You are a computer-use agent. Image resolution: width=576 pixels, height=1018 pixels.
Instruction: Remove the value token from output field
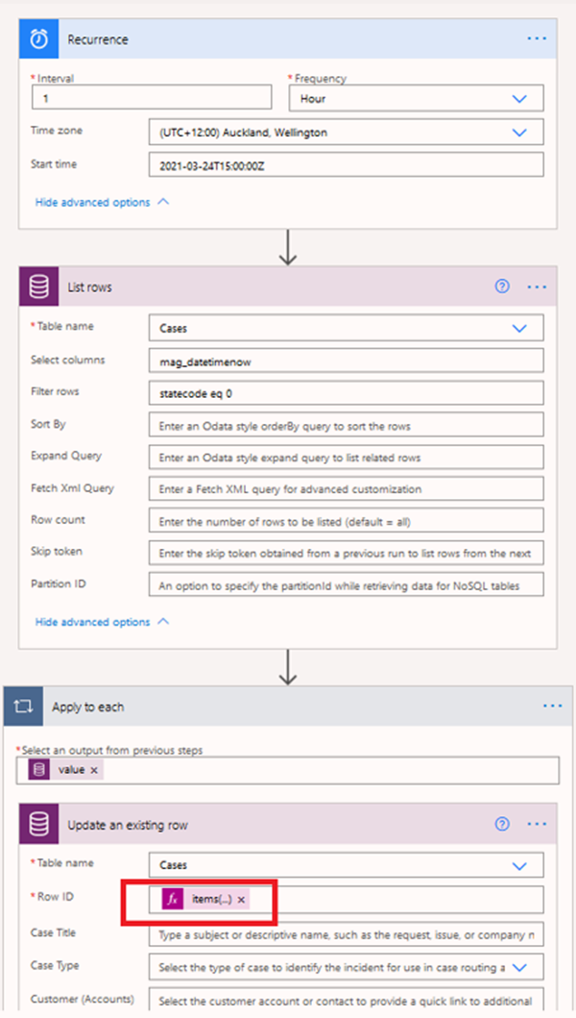[x=95, y=770]
